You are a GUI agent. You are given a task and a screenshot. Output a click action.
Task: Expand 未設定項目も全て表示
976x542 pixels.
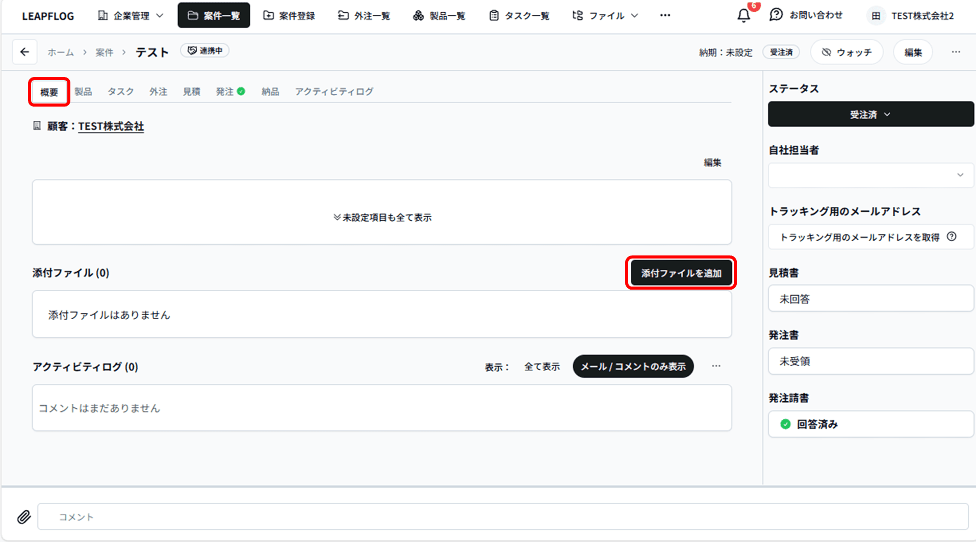tap(382, 217)
